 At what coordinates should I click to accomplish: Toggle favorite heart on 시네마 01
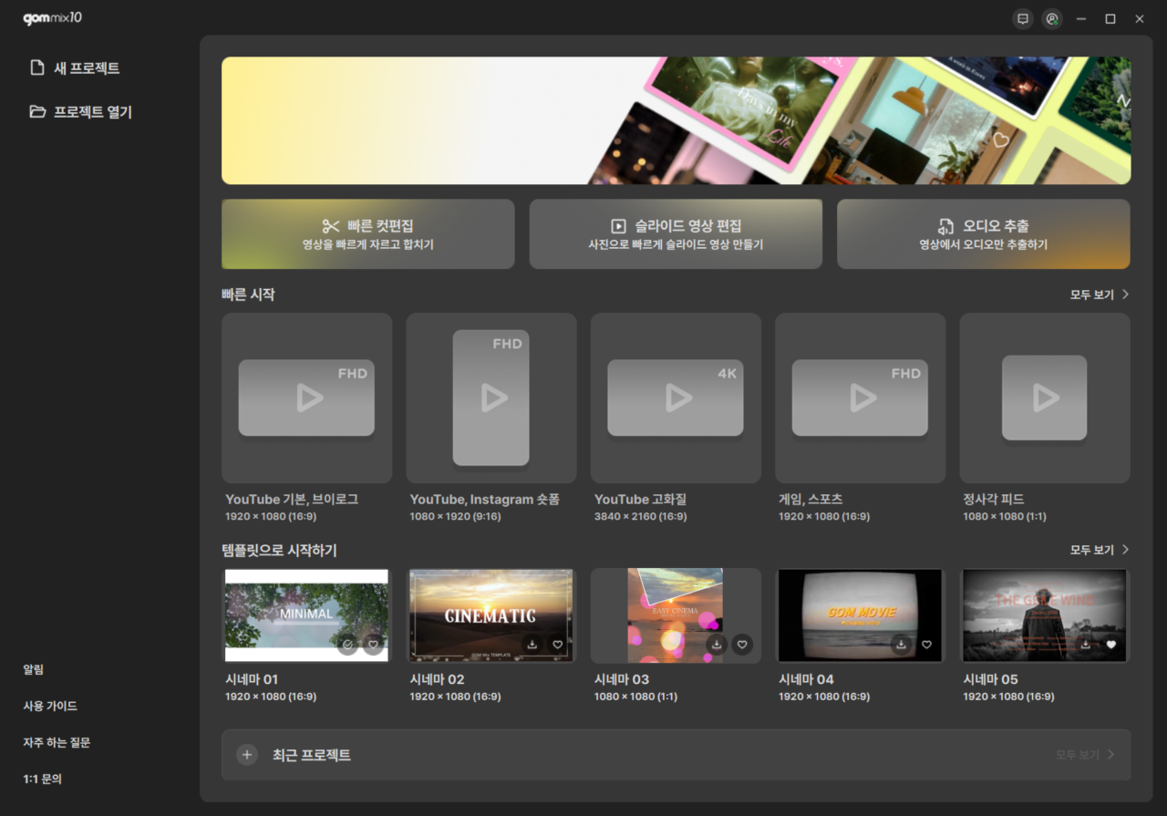[373, 645]
